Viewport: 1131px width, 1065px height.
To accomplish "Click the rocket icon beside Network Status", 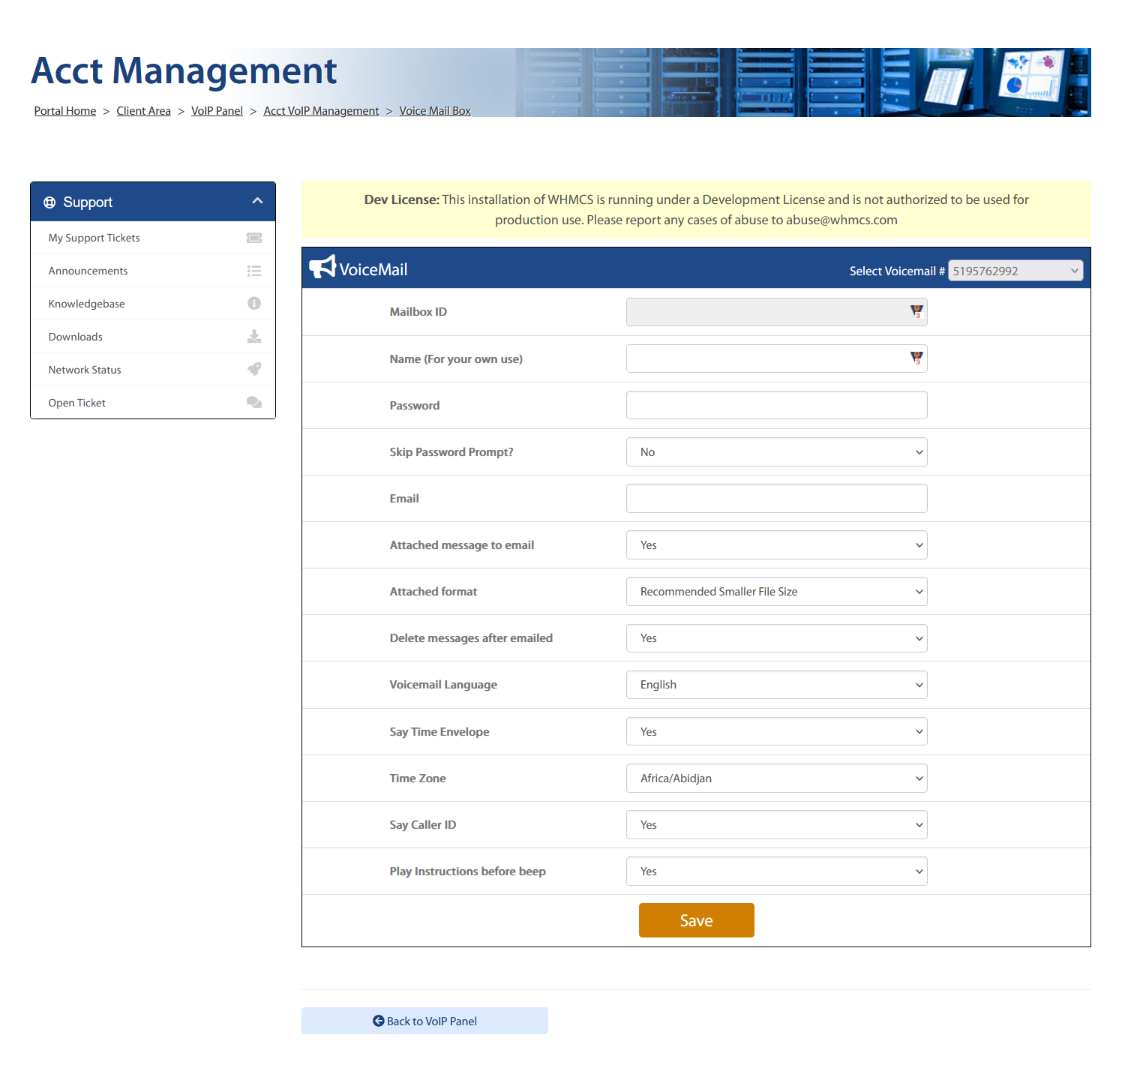I will click(x=254, y=369).
